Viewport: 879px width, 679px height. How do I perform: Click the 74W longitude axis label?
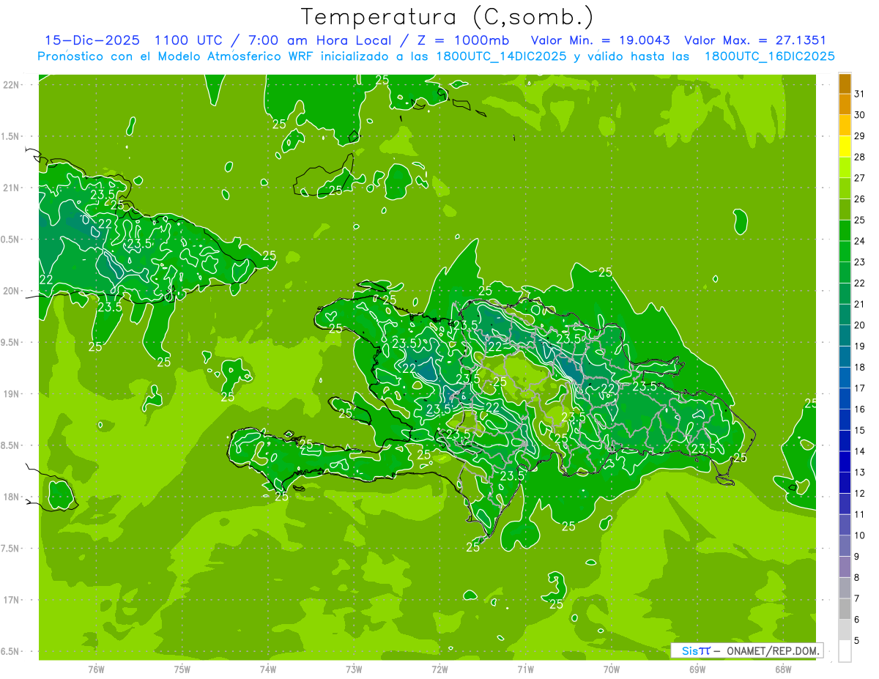pos(267,669)
